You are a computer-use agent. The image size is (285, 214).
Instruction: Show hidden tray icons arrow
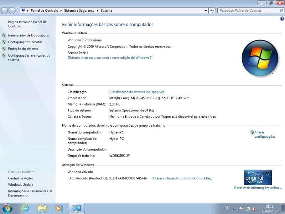[234, 209]
